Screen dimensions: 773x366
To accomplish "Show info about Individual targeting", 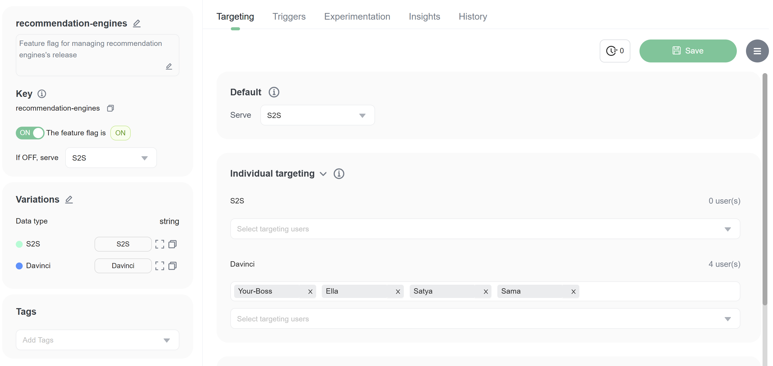I will pos(339,174).
